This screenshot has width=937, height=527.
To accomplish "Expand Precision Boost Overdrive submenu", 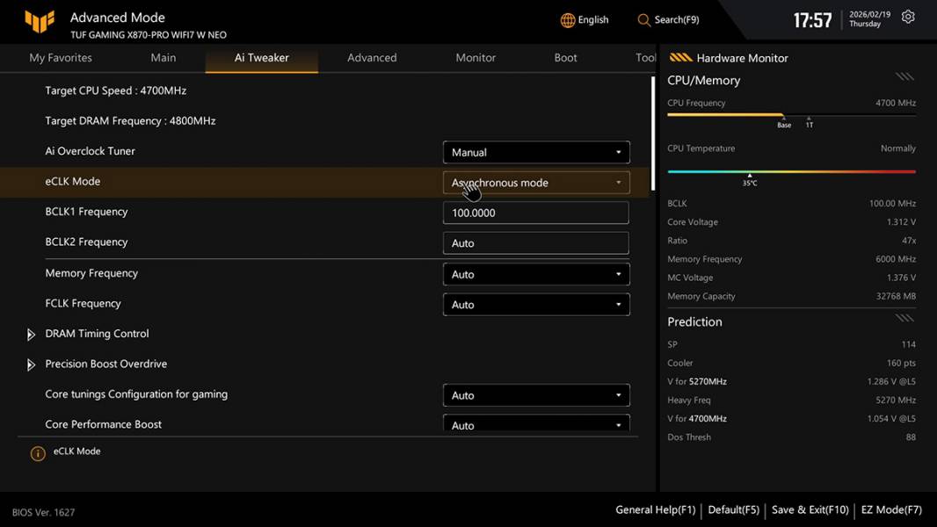I will [32, 365].
